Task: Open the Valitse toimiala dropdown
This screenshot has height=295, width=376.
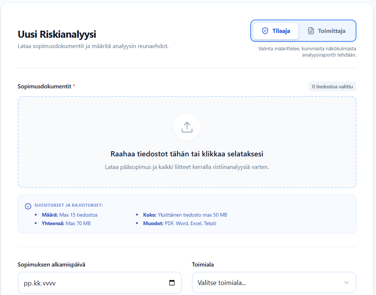Action: pos(274,282)
